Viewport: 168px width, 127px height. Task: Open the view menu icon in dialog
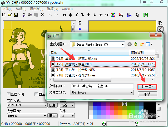pos(149,44)
